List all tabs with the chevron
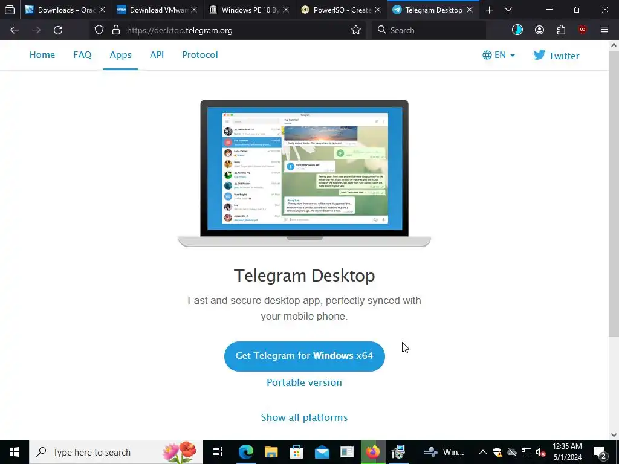This screenshot has height=464, width=619. 508,10
